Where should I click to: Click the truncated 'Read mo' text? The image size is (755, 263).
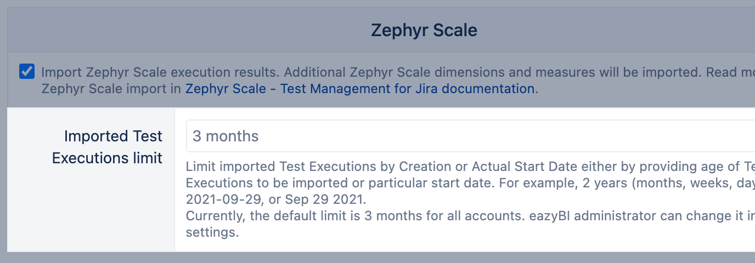click(730, 72)
